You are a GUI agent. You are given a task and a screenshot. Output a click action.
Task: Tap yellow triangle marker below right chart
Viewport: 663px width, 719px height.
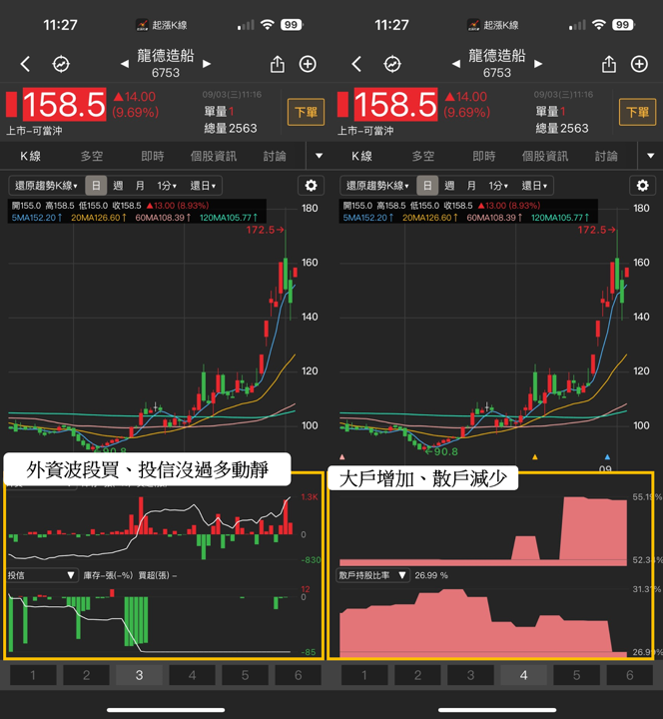point(534,456)
